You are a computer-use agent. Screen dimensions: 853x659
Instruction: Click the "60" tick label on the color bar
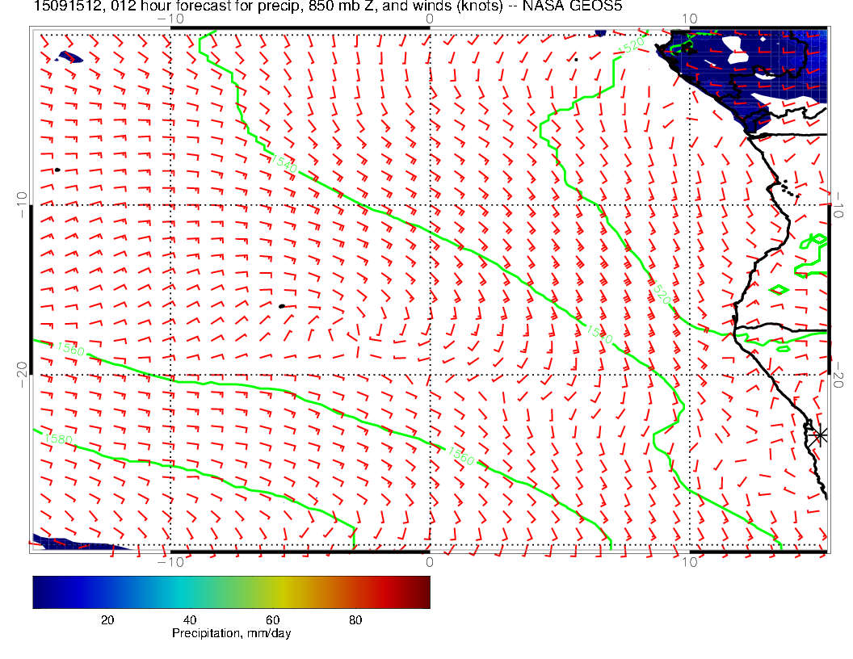pos(272,620)
